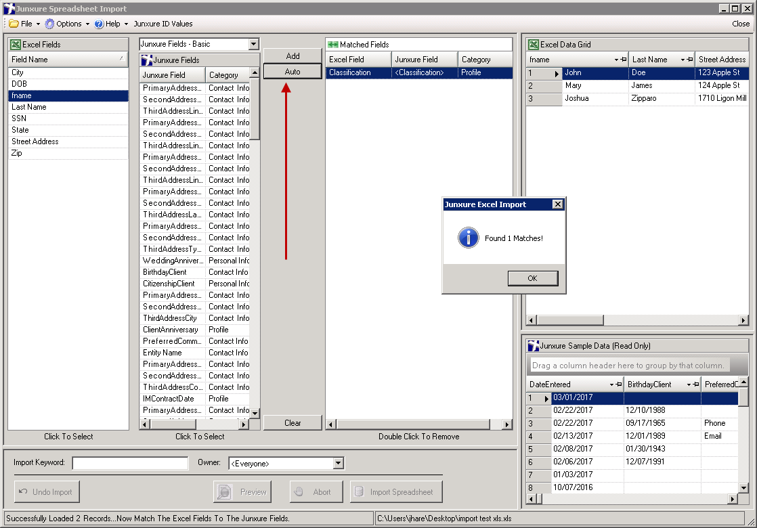The width and height of the screenshot is (757, 528).
Task: Click Excel Data Grid horizontal scrollbar thumb
Action: pyautogui.click(x=570, y=320)
